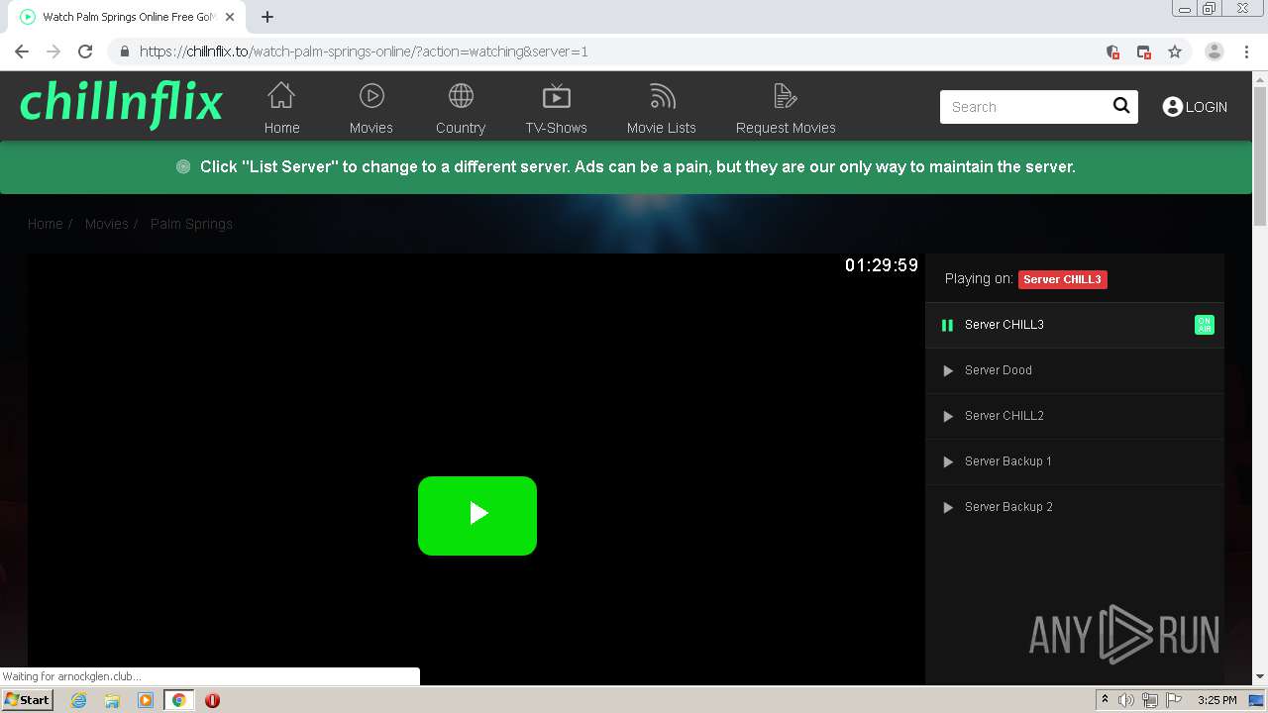The width and height of the screenshot is (1268, 713).
Task: Click play icon next to Server Dood
Action: [948, 370]
